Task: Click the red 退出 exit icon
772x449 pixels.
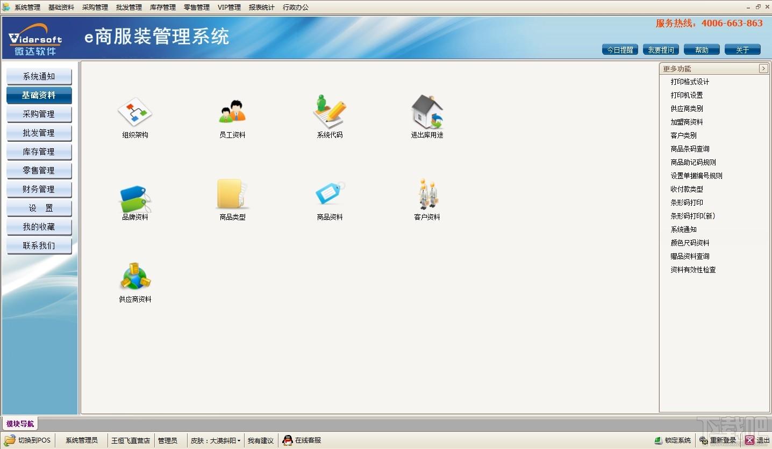Action: point(749,440)
